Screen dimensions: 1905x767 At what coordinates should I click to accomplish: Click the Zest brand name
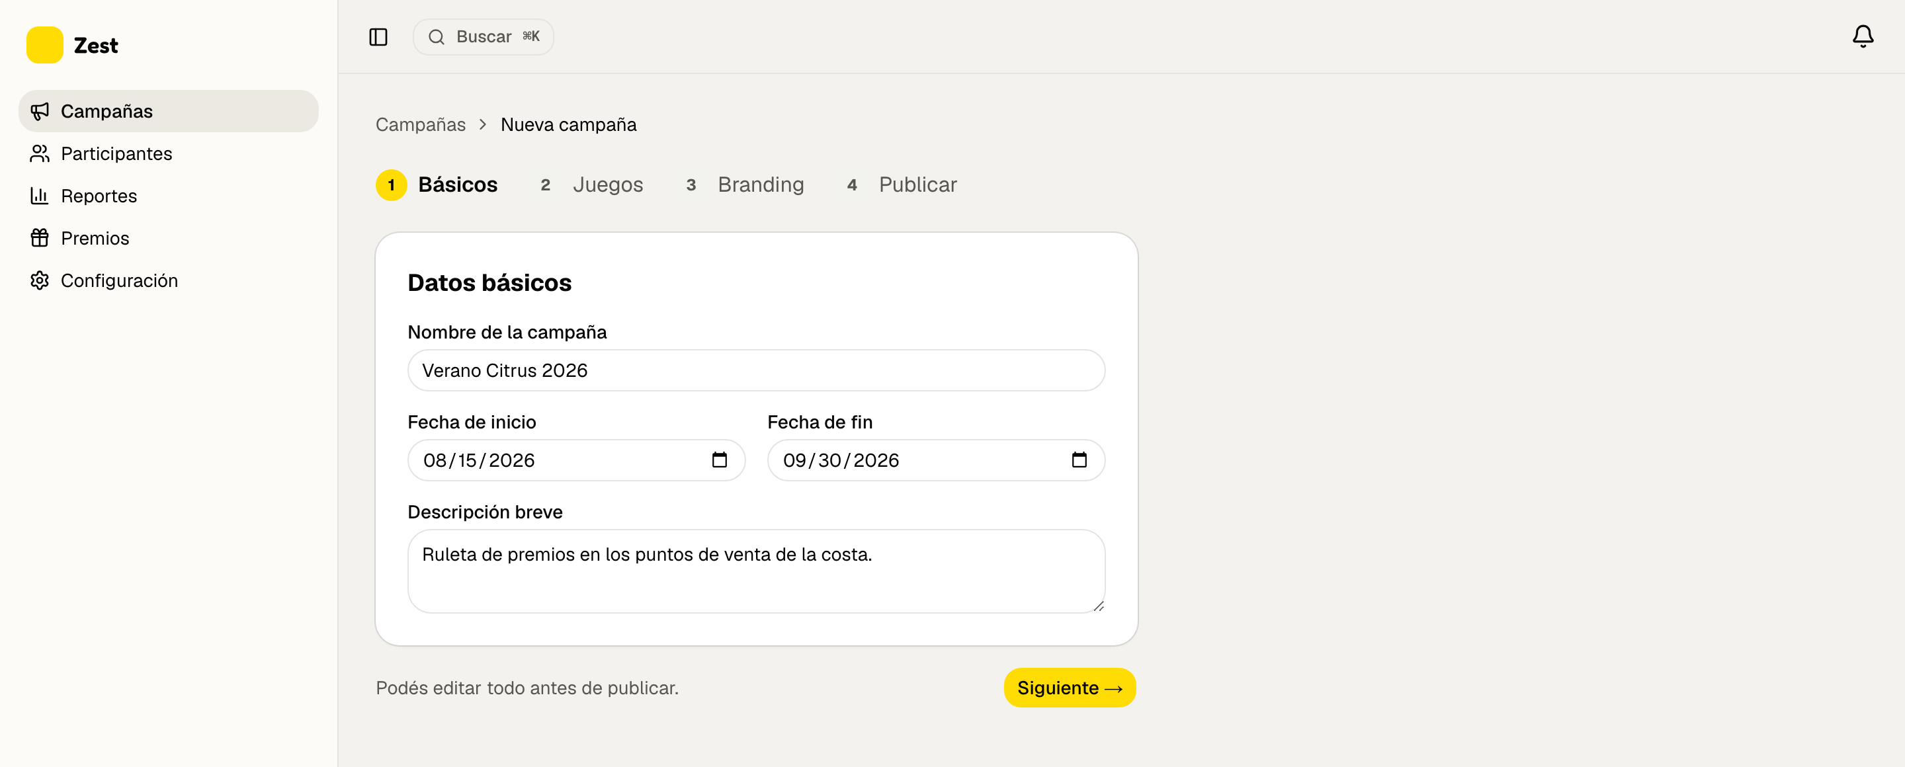point(96,46)
